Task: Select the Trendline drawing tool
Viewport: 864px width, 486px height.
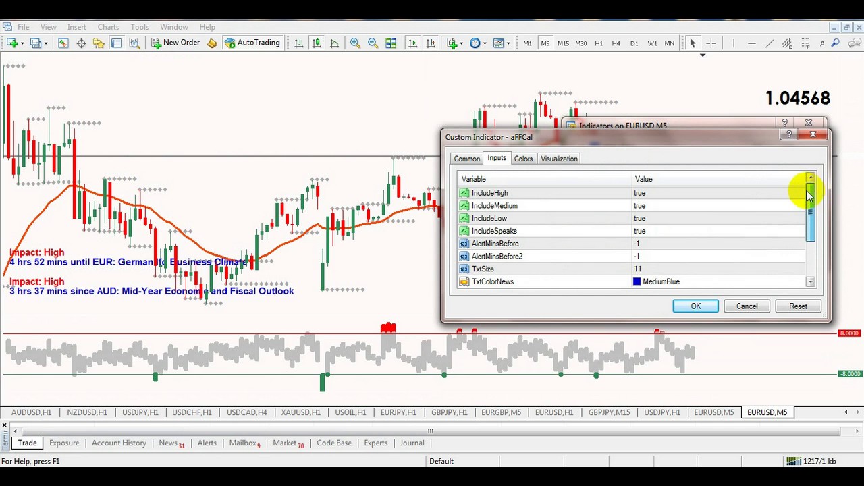Action: (769, 43)
